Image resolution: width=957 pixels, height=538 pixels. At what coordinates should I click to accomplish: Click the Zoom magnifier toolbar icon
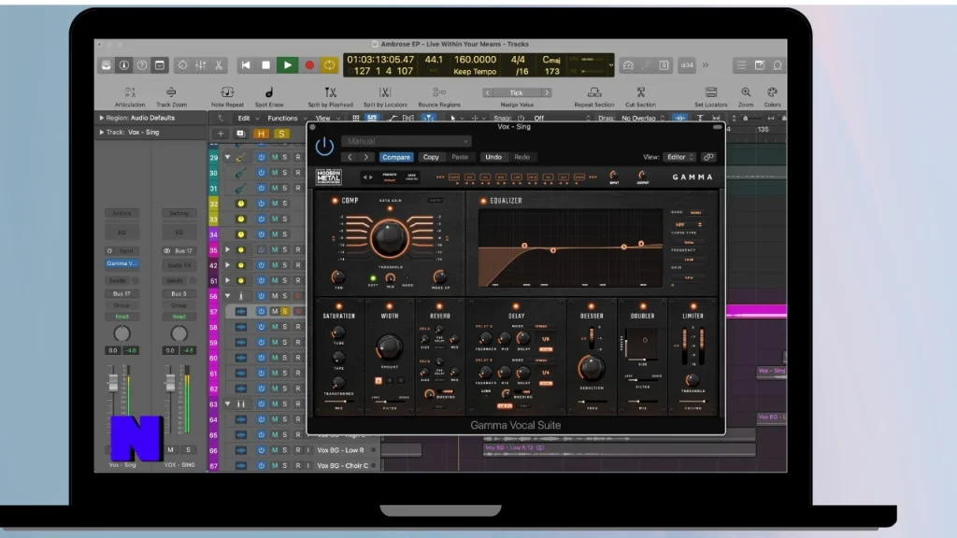tap(746, 92)
